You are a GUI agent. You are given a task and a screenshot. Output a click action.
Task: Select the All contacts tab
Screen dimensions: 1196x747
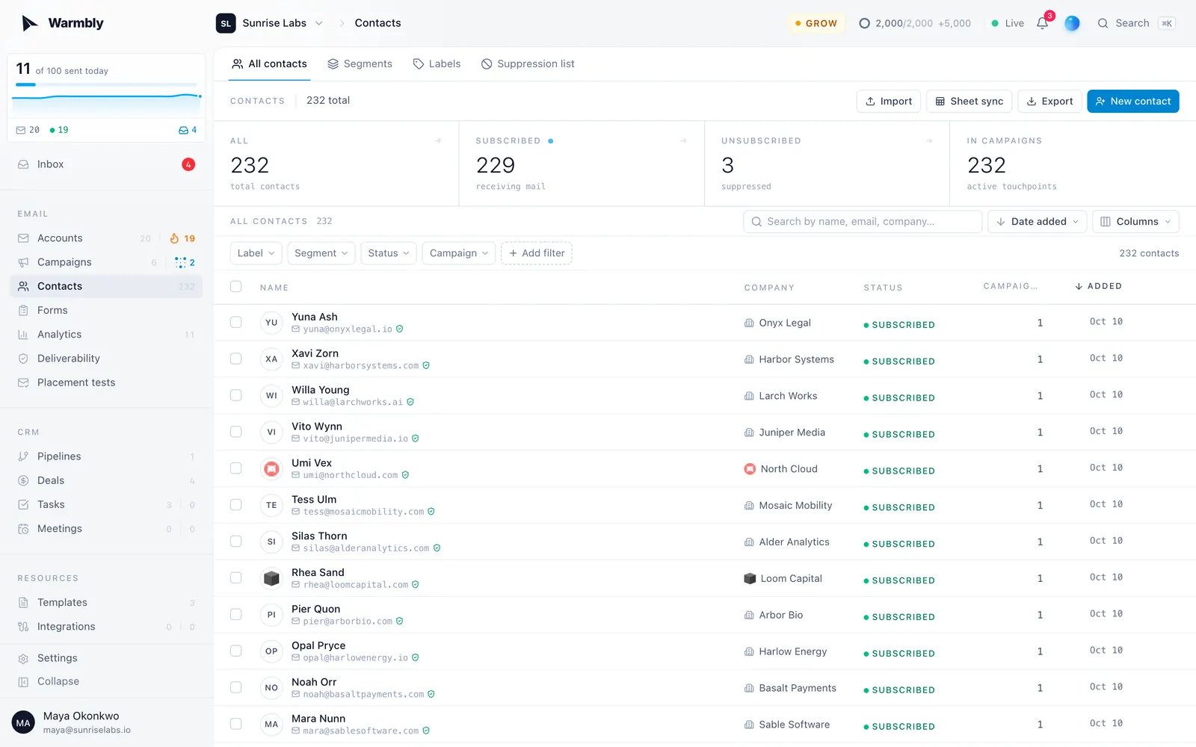pos(269,64)
